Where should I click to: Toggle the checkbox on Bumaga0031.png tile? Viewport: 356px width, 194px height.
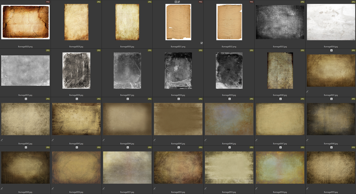coord(202,43)
